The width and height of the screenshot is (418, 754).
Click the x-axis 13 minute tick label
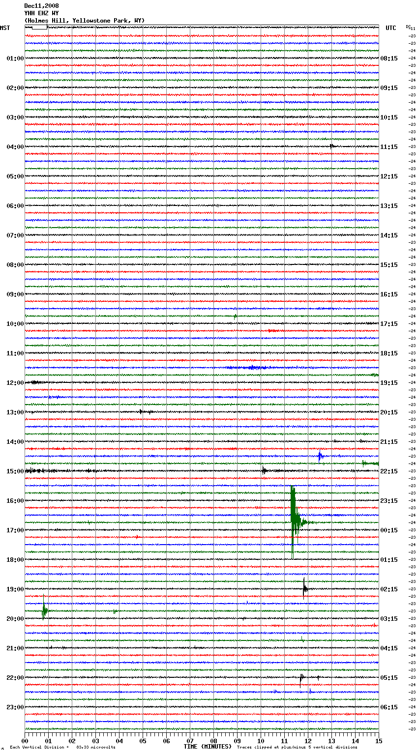pyautogui.click(x=331, y=741)
